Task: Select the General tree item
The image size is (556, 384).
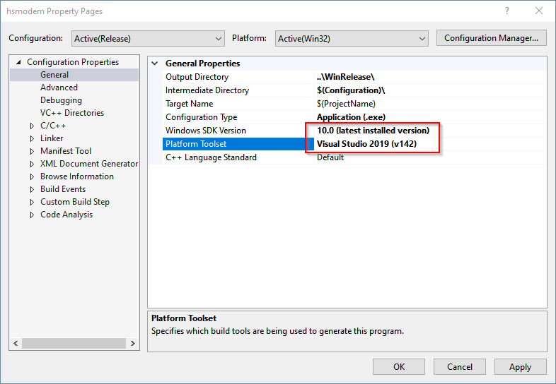Action: pos(54,75)
